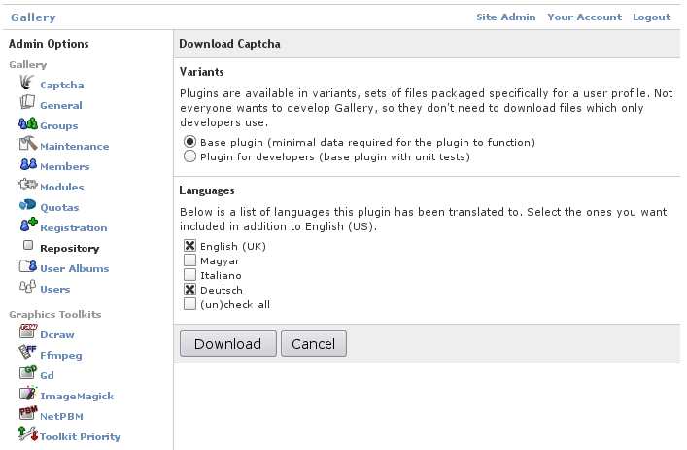Uncheck the English (UK) language checkbox
The height and width of the screenshot is (450, 687).
coord(189,246)
